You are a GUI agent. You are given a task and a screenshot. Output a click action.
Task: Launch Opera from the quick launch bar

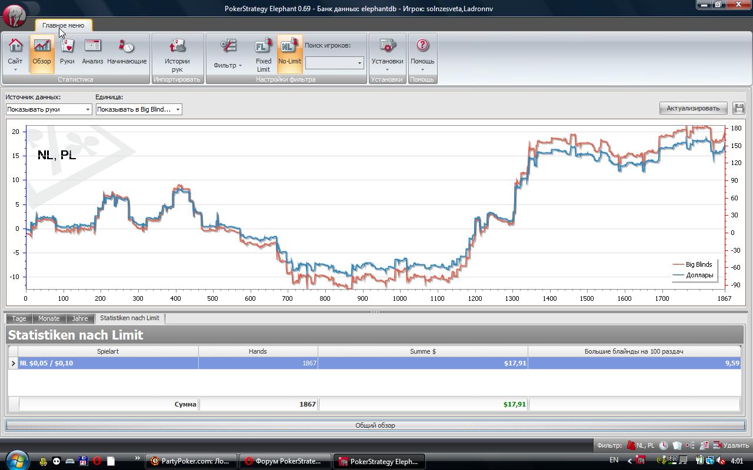96,461
